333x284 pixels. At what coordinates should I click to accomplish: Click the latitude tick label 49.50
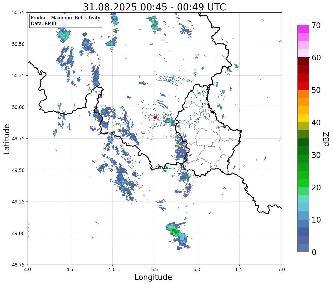click(18, 170)
